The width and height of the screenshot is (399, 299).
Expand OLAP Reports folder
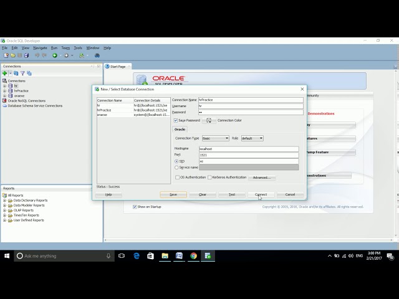click(4, 211)
